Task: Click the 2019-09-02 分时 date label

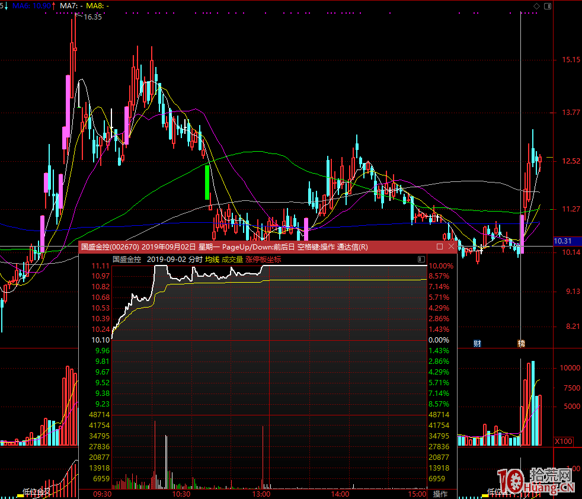Action: 175,259
